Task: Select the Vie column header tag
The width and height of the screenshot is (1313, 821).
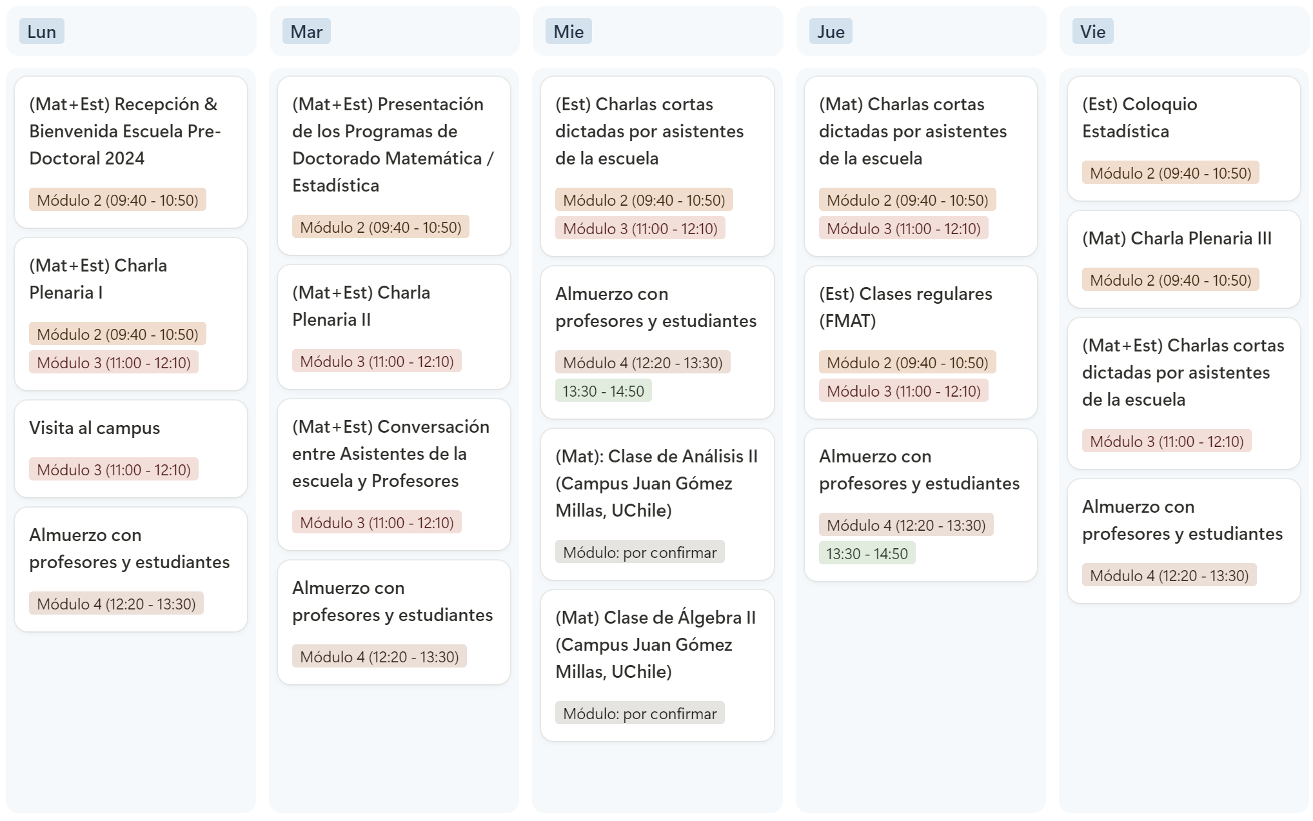Action: 1092,32
